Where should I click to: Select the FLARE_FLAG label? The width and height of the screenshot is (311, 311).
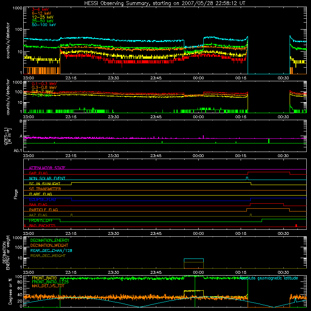pos(40,194)
